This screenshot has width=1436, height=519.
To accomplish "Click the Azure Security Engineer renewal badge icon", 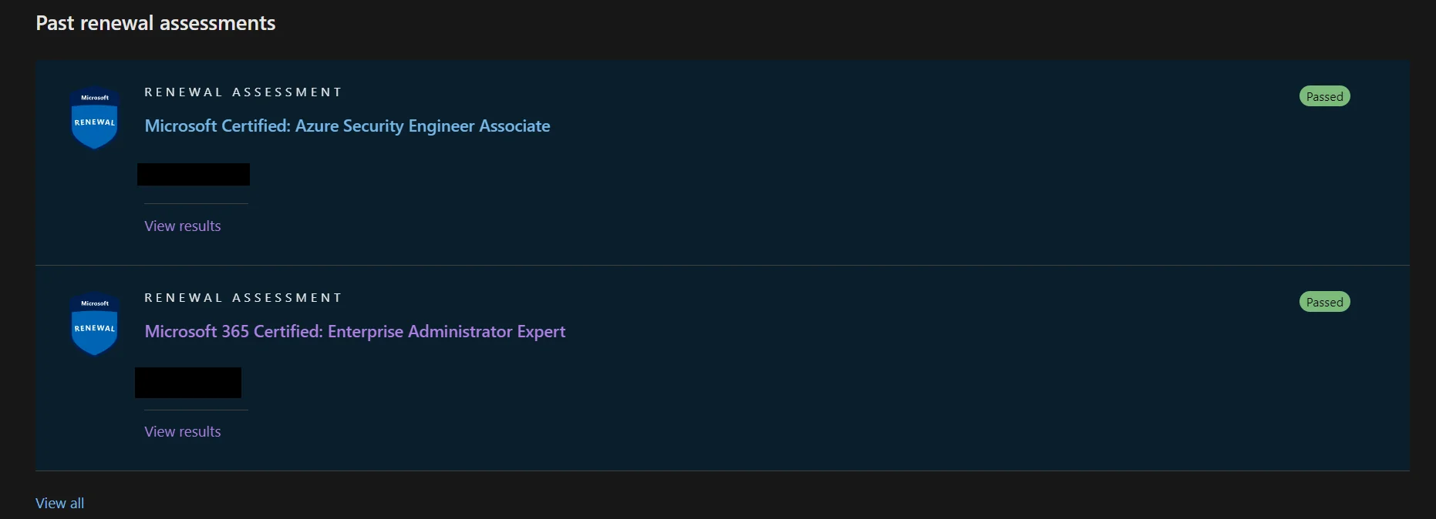I will (93, 118).
